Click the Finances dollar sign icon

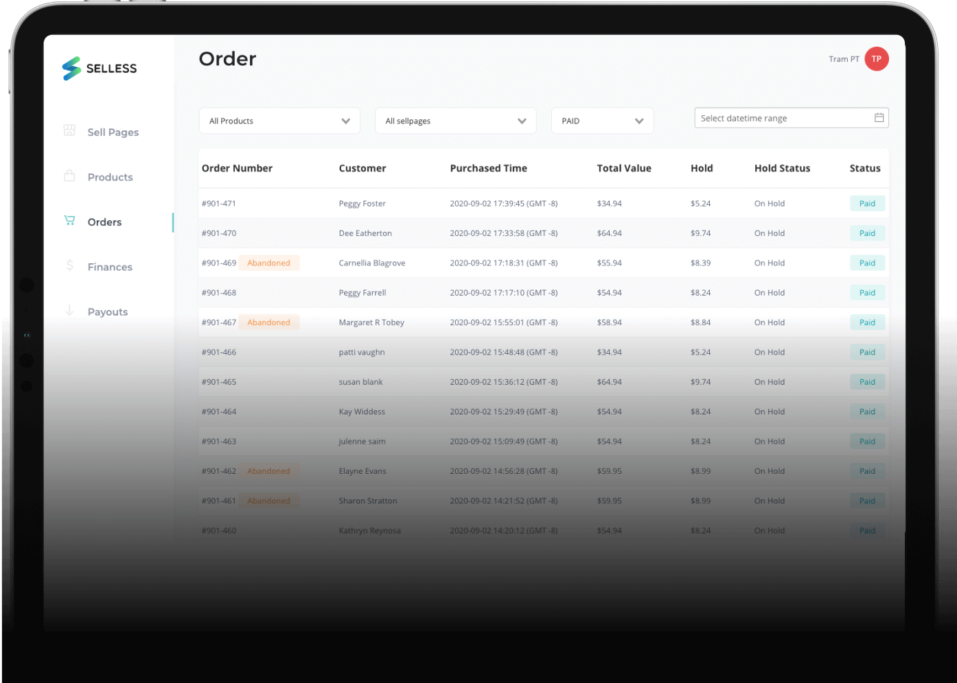(69, 265)
